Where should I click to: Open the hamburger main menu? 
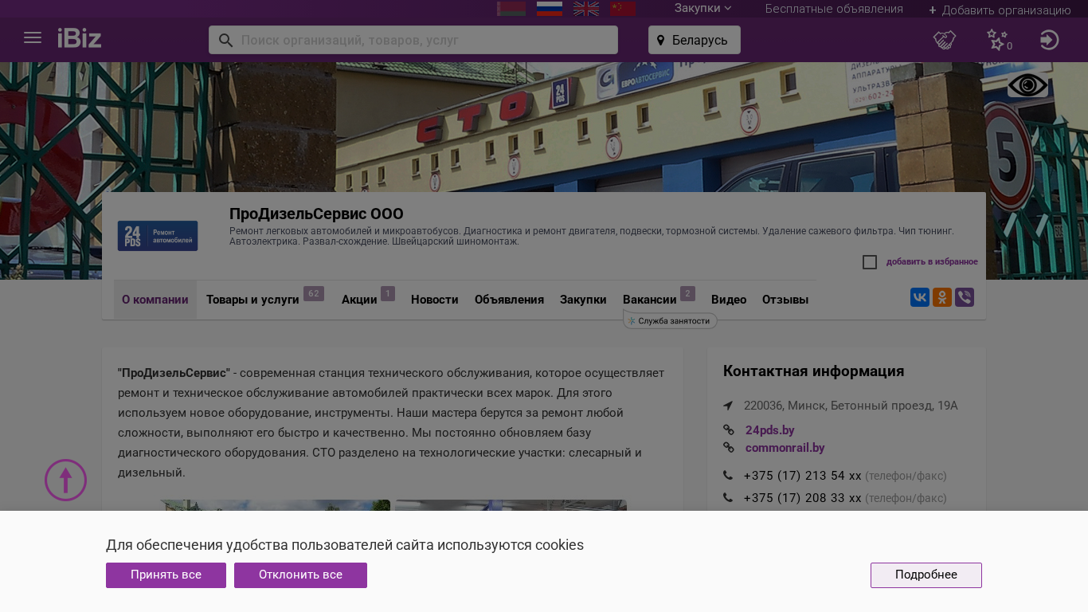33,38
